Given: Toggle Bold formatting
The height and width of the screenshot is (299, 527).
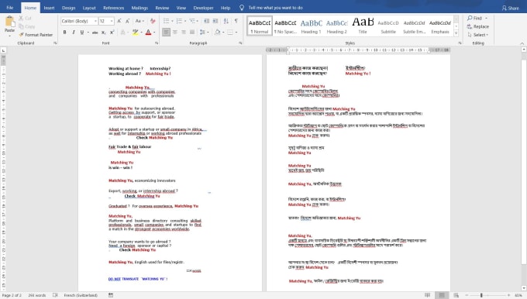Looking at the screenshot, I should pos(64,33).
